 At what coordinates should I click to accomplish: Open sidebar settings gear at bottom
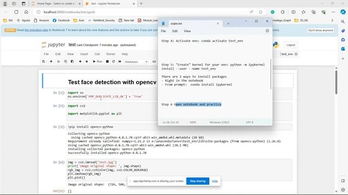[x=343, y=190]
